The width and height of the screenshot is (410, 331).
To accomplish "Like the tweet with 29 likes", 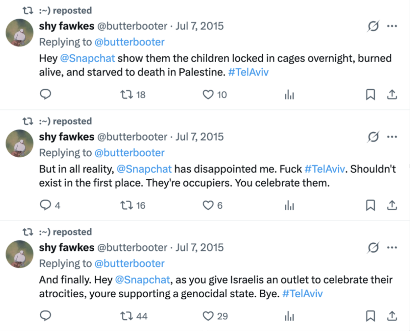I will coord(208,316).
